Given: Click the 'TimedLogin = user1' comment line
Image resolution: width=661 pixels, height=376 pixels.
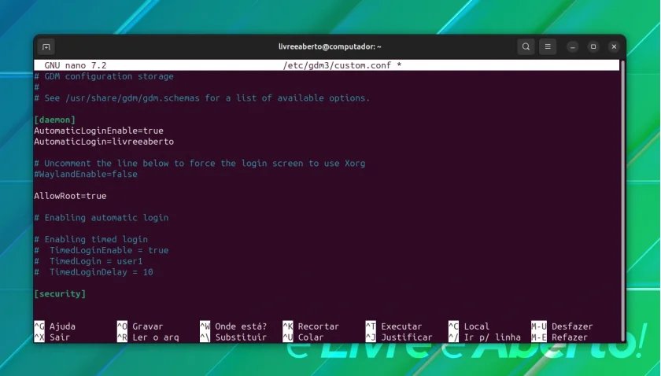Looking at the screenshot, I should coord(88,261).
